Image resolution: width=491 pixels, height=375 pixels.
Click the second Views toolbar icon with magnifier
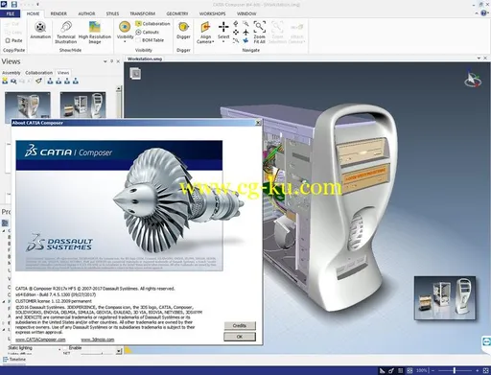coord(13,82)
